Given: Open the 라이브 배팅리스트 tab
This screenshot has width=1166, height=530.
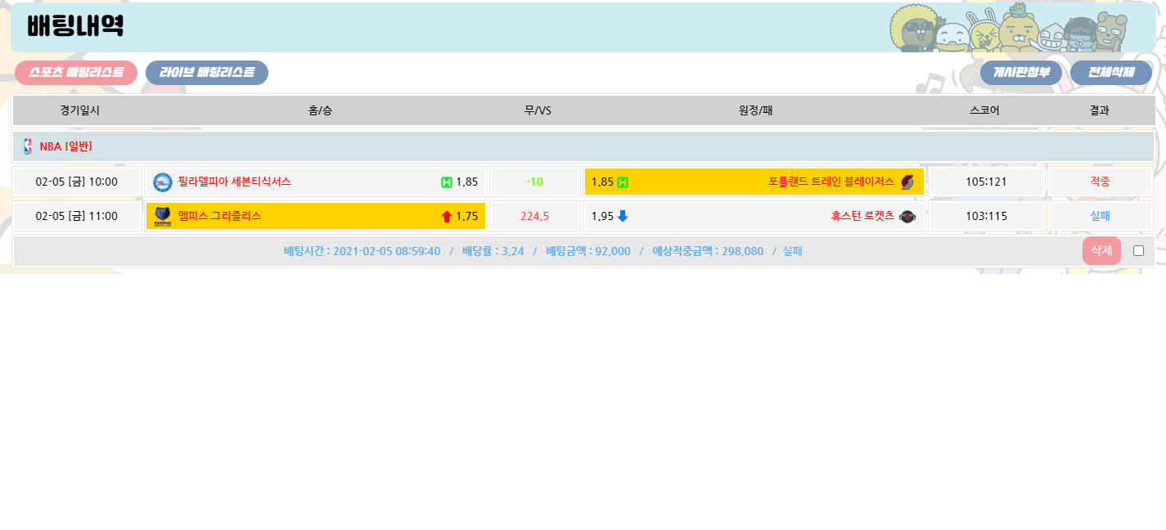Looking at the screenshot, I should pyautogui.click(x=206, y=73).
